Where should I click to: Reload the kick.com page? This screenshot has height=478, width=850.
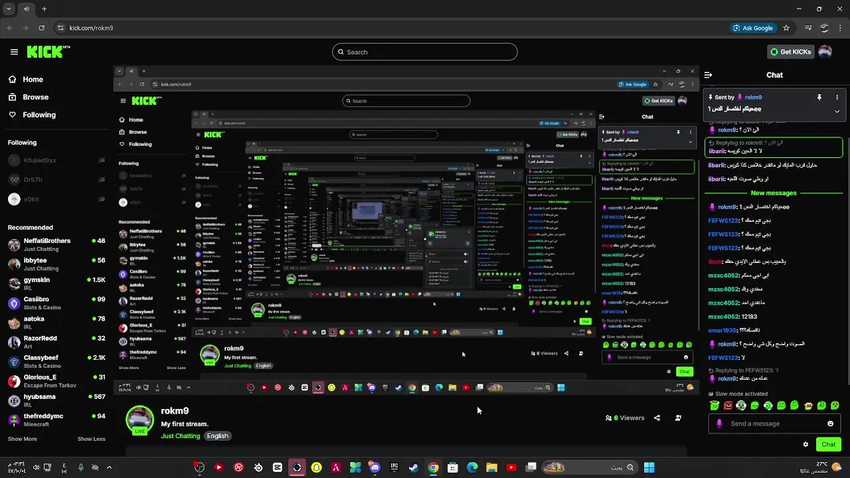click(41, 28)
